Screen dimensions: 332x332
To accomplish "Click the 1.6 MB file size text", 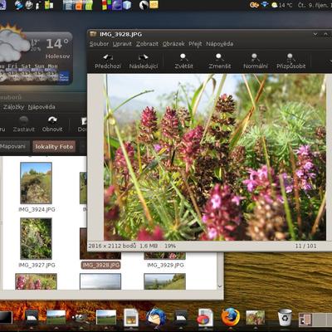I will [149, 246].
